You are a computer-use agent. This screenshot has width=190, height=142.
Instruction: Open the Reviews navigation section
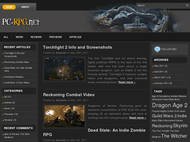coord(36,37)
